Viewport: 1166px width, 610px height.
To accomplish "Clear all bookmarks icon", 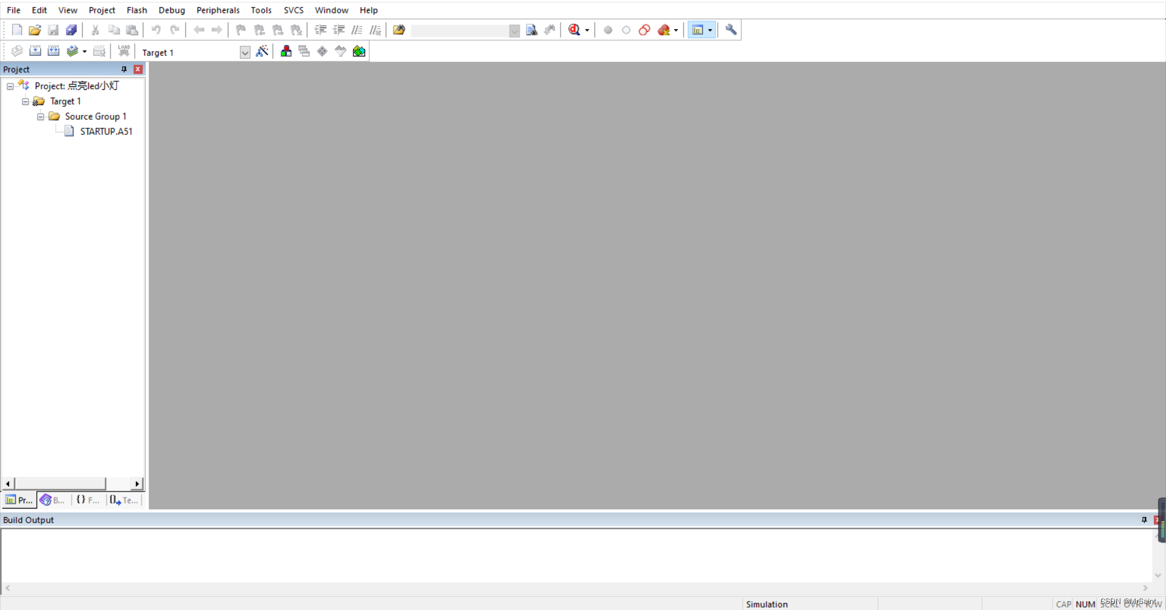I will click(296, 30).
